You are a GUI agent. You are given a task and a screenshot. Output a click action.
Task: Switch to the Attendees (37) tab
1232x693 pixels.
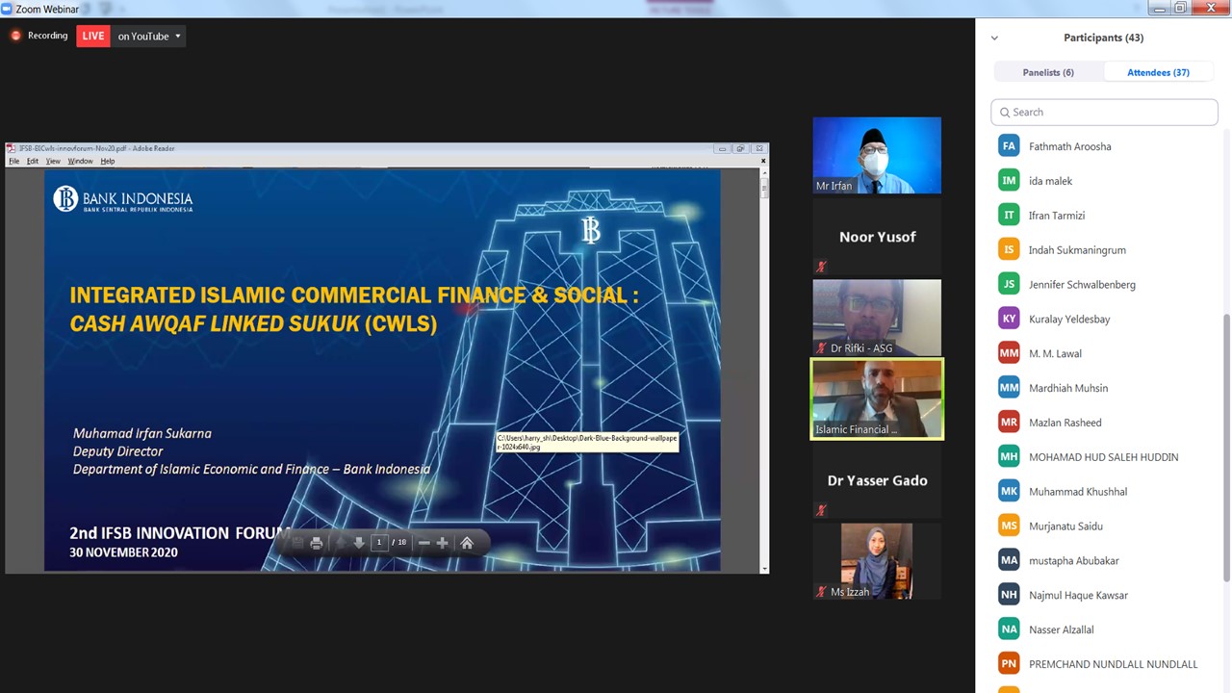click(1158, 72)
